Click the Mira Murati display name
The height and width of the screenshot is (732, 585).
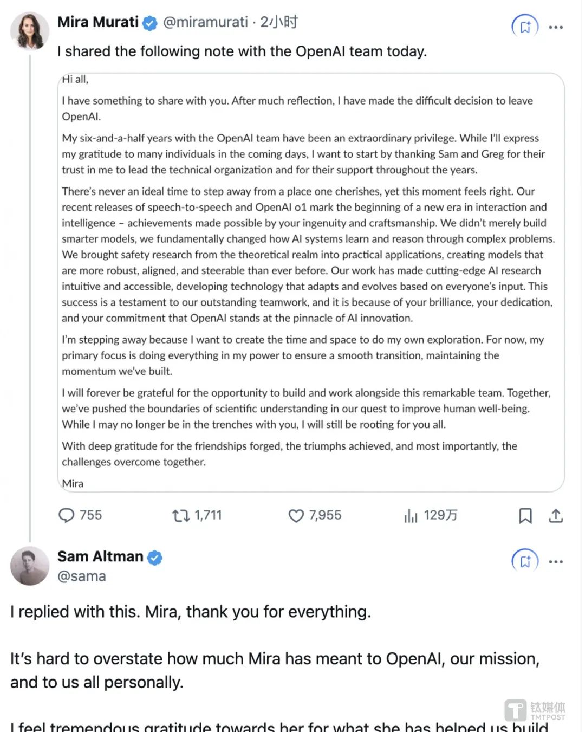pyautogui.click(x=98, y=22)
